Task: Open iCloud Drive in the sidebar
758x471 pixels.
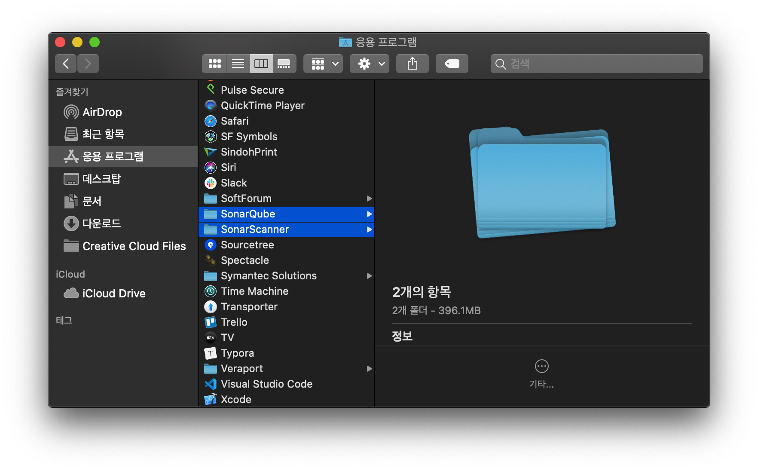Action: coord(123,294)
